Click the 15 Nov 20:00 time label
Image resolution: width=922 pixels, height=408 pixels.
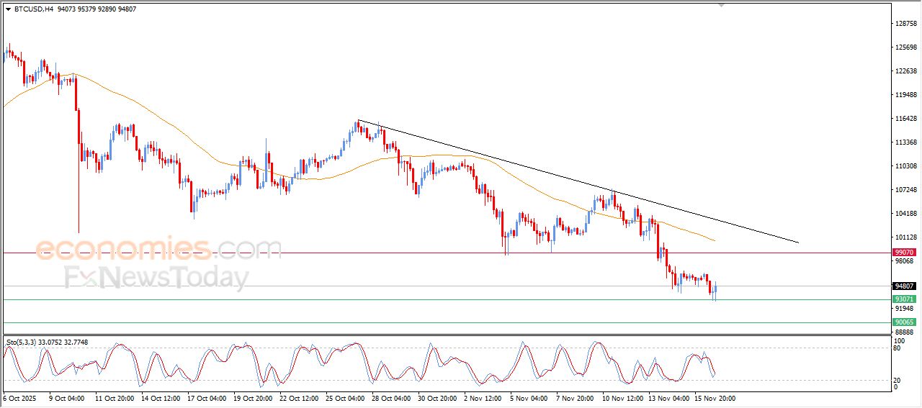(715, 398)
